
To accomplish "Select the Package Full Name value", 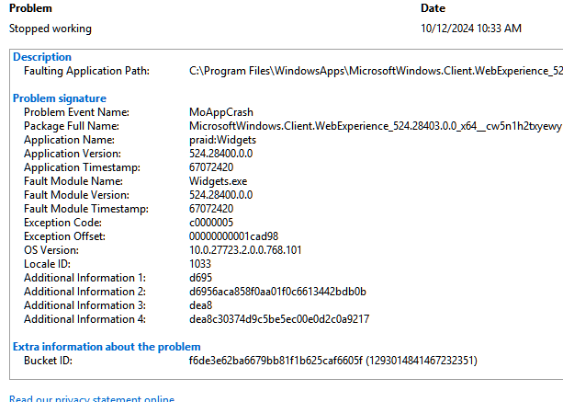I will [376, 126].
